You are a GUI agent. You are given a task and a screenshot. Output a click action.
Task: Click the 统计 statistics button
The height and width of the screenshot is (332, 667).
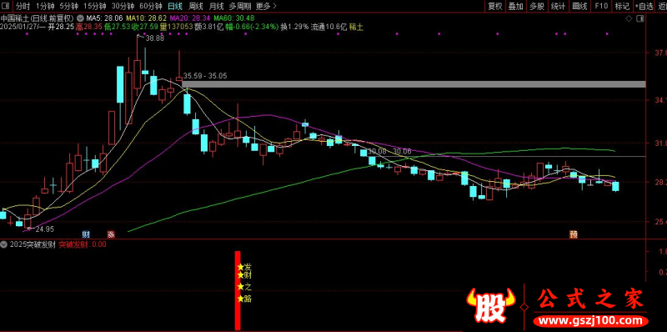click(x=558, y=6)
